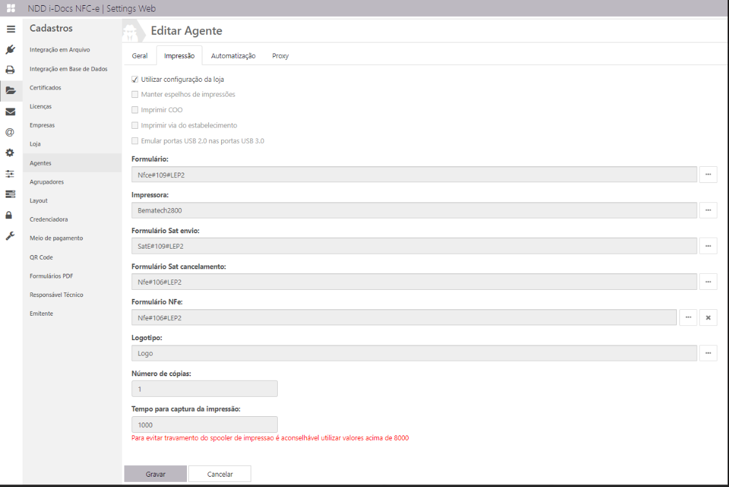Open Layout in Cadastros menu
729x487 pixels.
(x=39, y=201)
